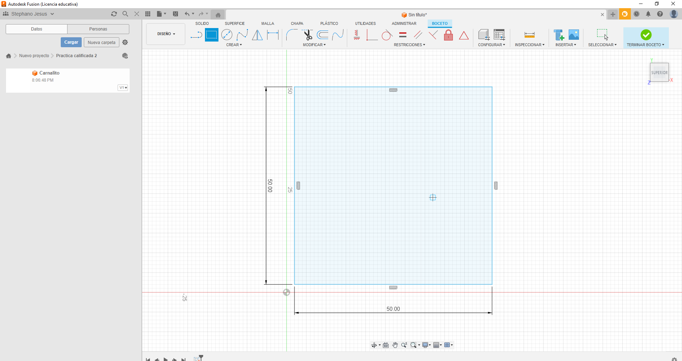Expand the TERMINAR BOCETO menu
682x361 pixels.
click(x=645, y=45)
